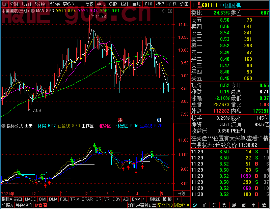Expand the 扩展 panel

coord(7,205)
